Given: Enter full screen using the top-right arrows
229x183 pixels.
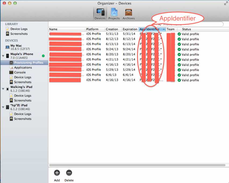Looking at the screenshot, I should pos(226,3).
